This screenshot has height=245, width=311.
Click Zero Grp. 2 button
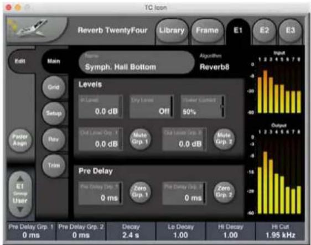click(224, 192)
